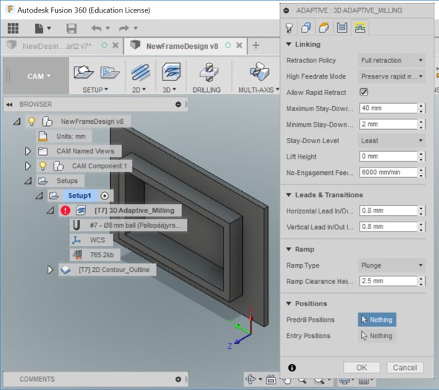Viewport: 439px width, 390px height.
Task: Collapse the Leads & Transitions section
Action: [289, 195]
